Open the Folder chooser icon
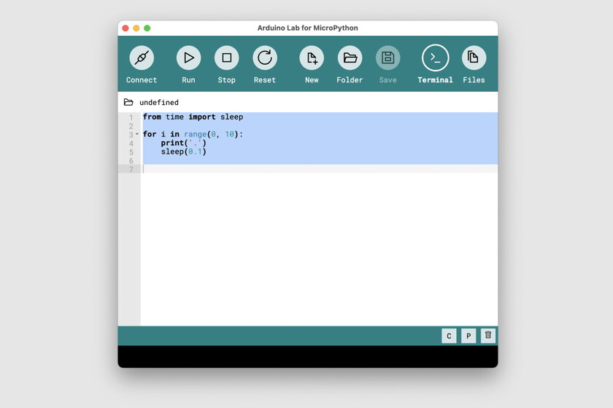Screen dimensions: 613x408 [x=350, y=58]
